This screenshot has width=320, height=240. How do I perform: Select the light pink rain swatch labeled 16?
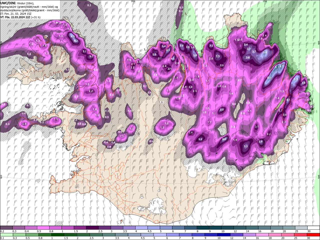[262, 234]
